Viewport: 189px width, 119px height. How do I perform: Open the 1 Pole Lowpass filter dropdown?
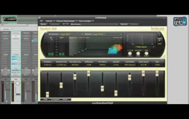[141, 47]
